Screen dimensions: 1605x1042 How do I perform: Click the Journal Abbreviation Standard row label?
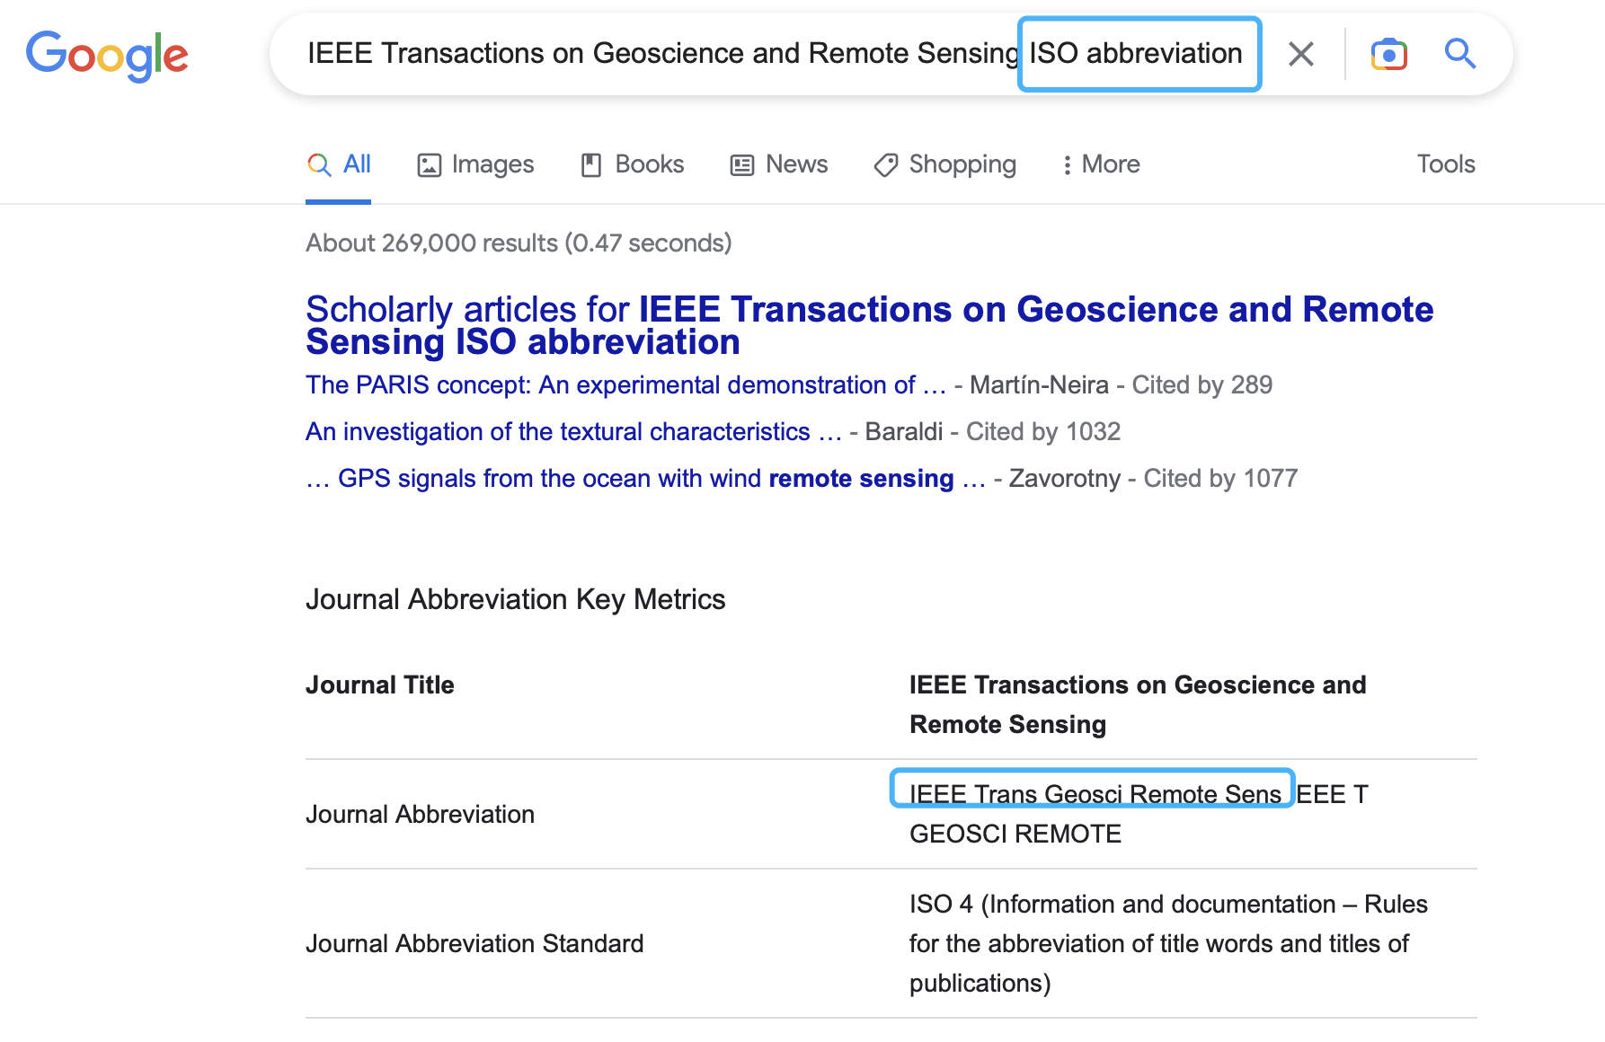(474, 943)
